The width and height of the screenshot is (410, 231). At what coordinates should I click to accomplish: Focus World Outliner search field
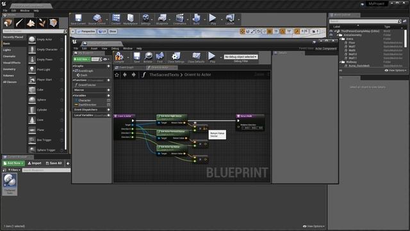(x=363, y=21)
